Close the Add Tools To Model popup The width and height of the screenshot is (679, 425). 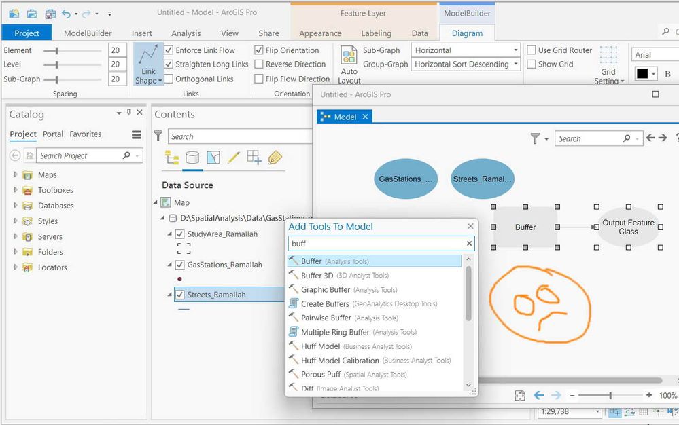471,226
